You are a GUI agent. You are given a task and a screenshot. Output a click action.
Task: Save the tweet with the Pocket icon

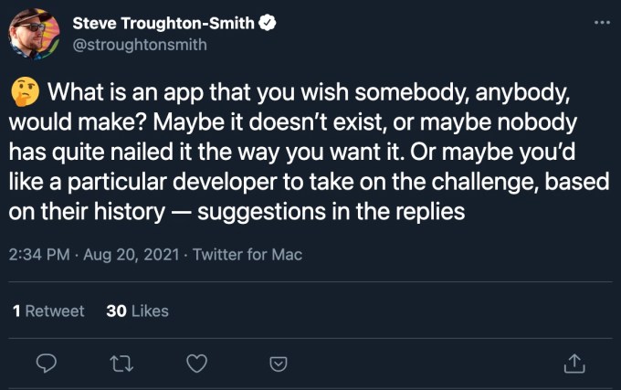(x=279, y=363)
